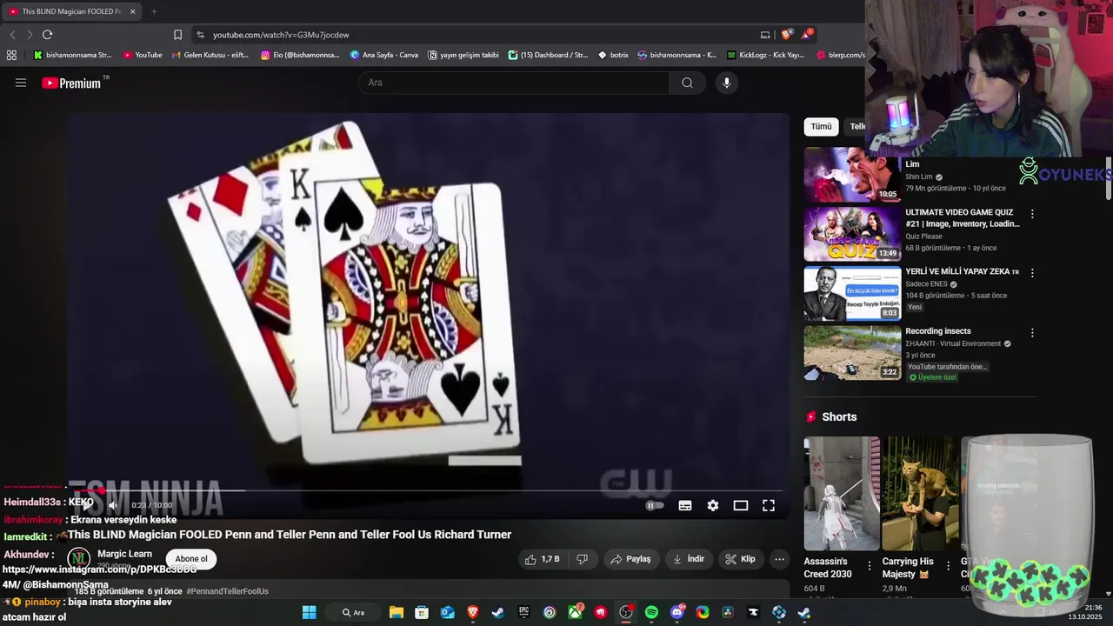Switch to OBS Studio in the taskbar
Viewport: 1113px width, 626px height.
[625, 612]
